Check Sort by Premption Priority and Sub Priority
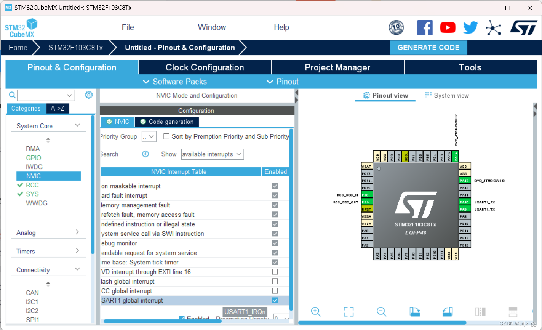542x330 pixels. point(166,136)
